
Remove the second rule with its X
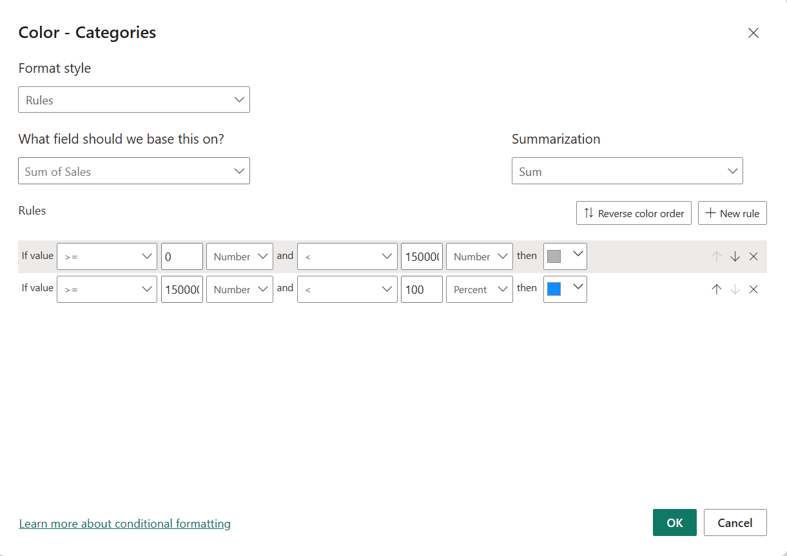(x=753, y=289)
